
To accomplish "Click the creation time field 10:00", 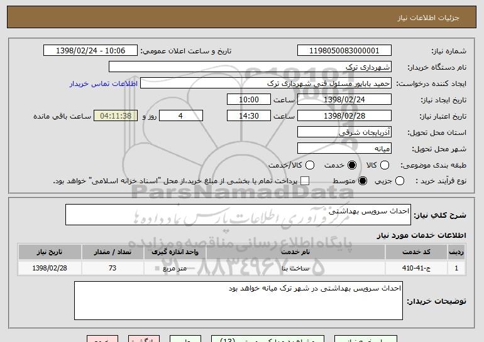I will pos(249,100).
